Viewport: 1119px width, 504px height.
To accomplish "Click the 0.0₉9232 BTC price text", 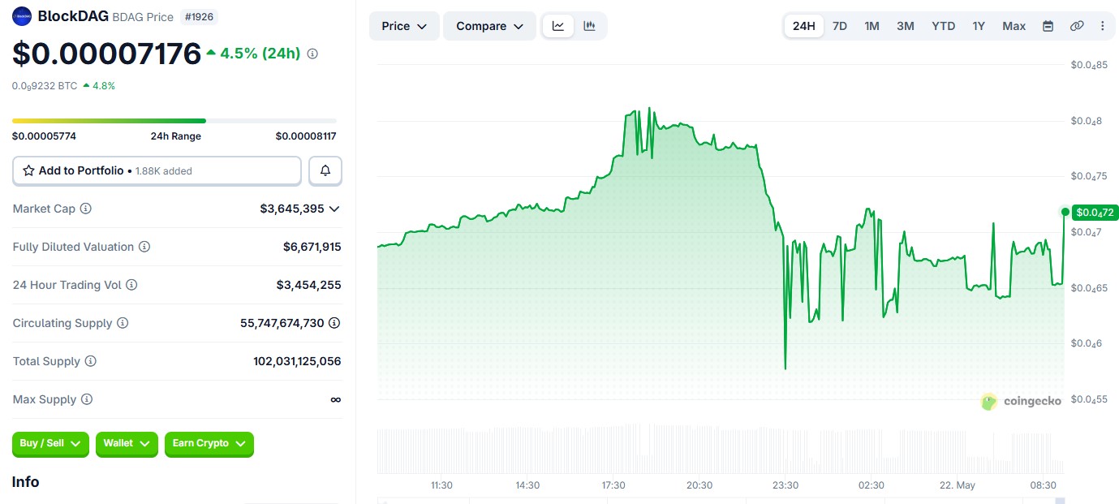I will [x=45, y=85].
